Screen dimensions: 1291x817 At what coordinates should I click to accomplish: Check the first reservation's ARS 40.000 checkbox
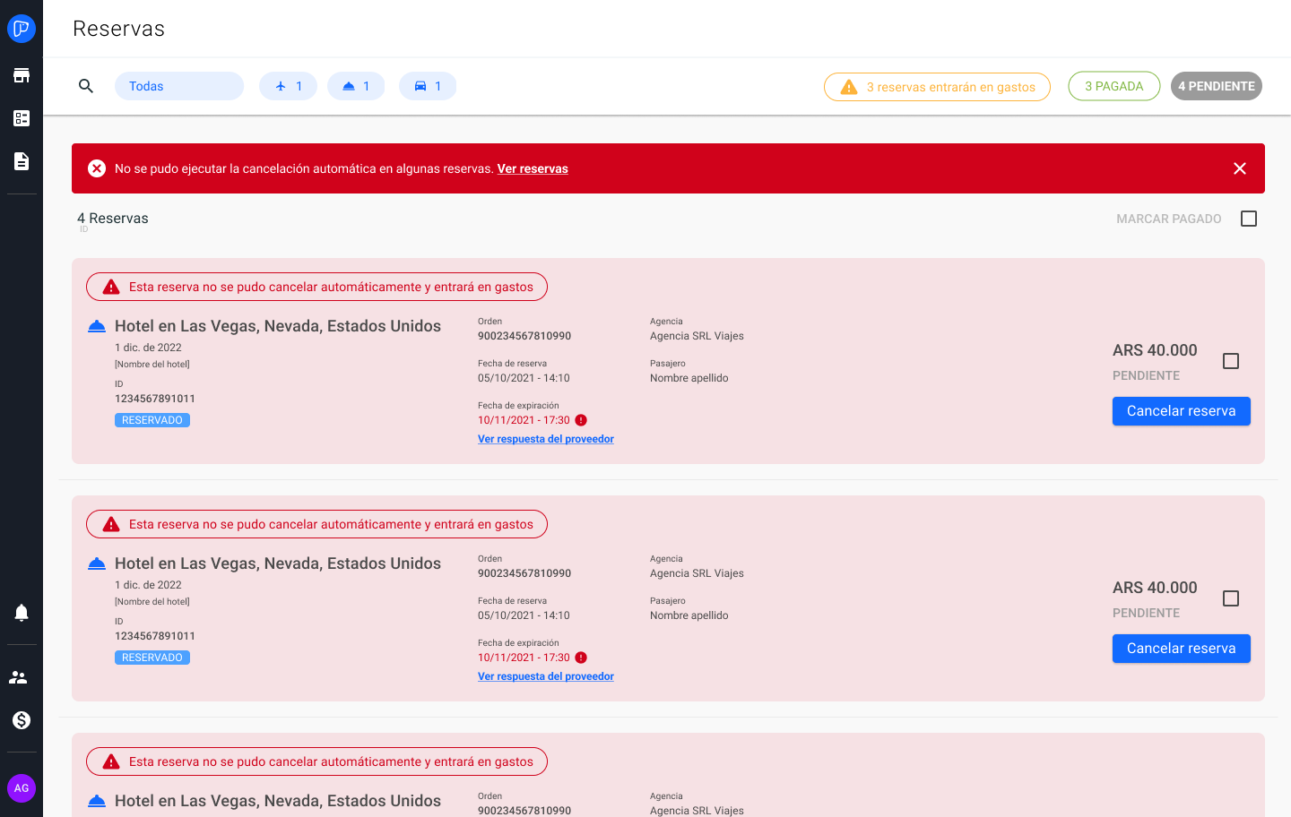pos(1231,361)
